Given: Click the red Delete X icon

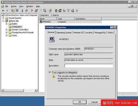Looking at the screenshot, I should pos(32,10).
